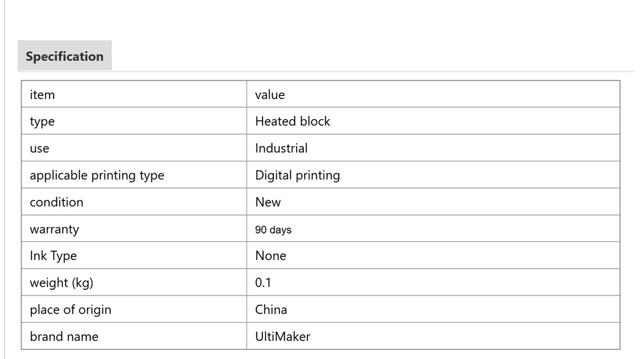Image resolution: width=643 pixels, height=359 pixels.
Task: Click the "use" row label
Action: pos(40,148)
